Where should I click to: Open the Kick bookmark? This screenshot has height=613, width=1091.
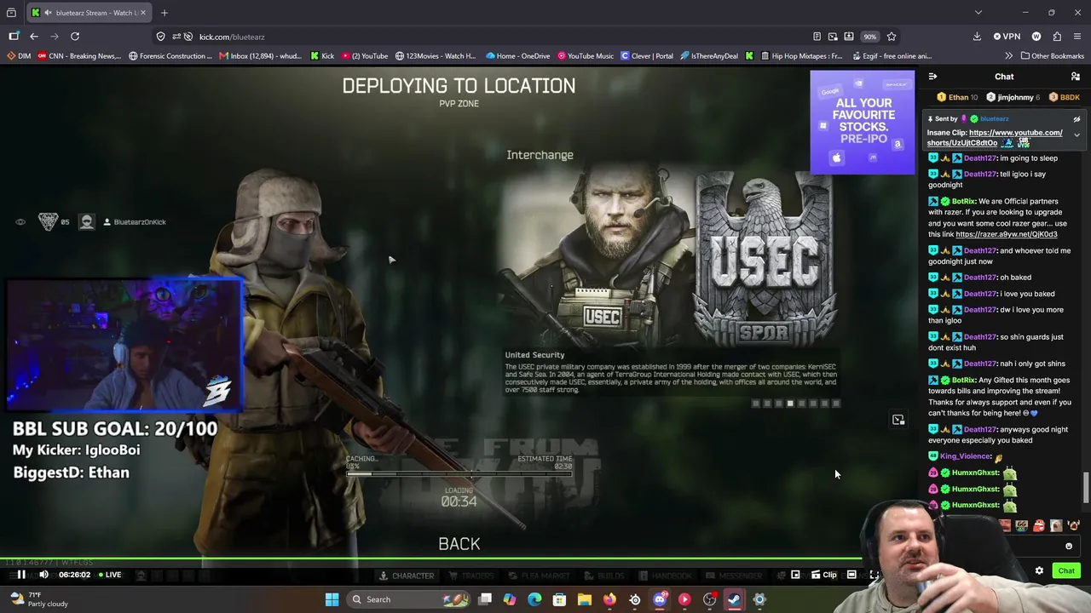322,56
